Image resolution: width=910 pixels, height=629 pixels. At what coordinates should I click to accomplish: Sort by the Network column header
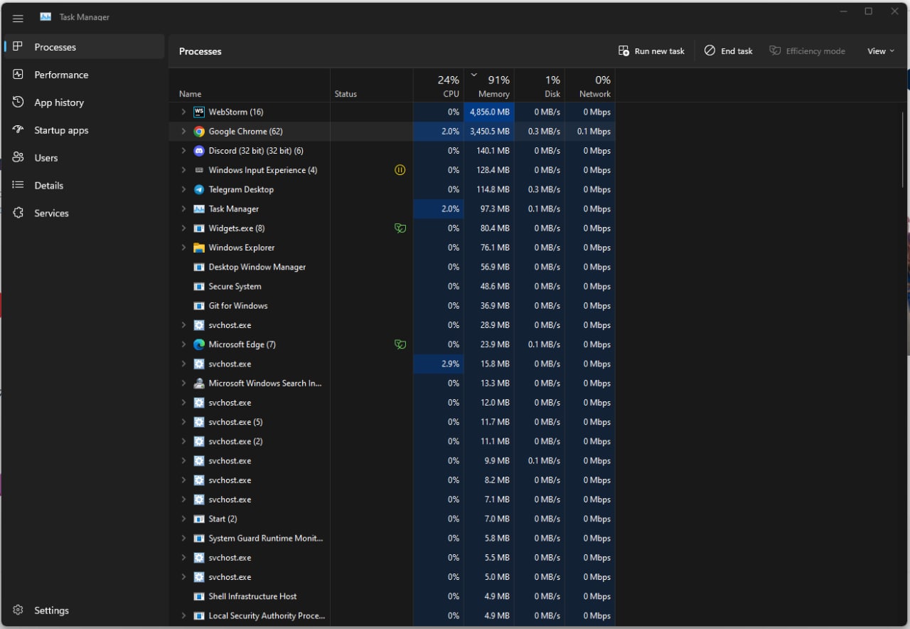[x=590, y=85]
